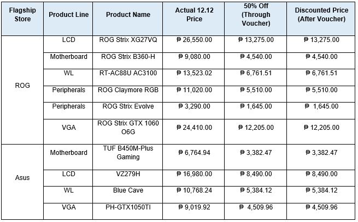Click the ROG Strix Evolve cell
Image resolution: width=358 pixels, height=222 pixels.
(128, 111)
